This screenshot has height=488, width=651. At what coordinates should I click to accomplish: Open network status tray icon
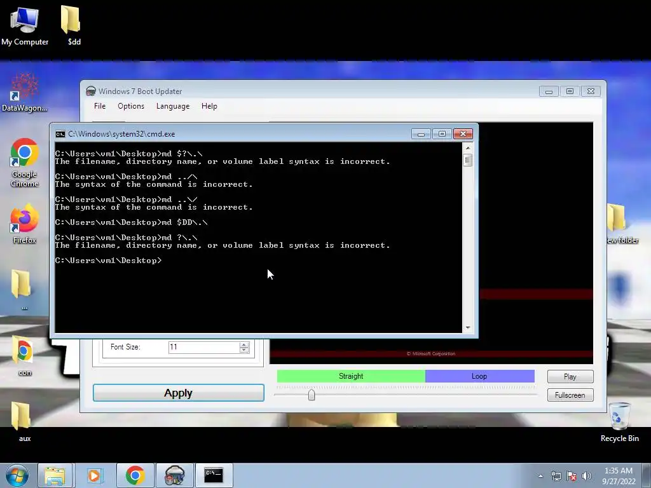556,476
